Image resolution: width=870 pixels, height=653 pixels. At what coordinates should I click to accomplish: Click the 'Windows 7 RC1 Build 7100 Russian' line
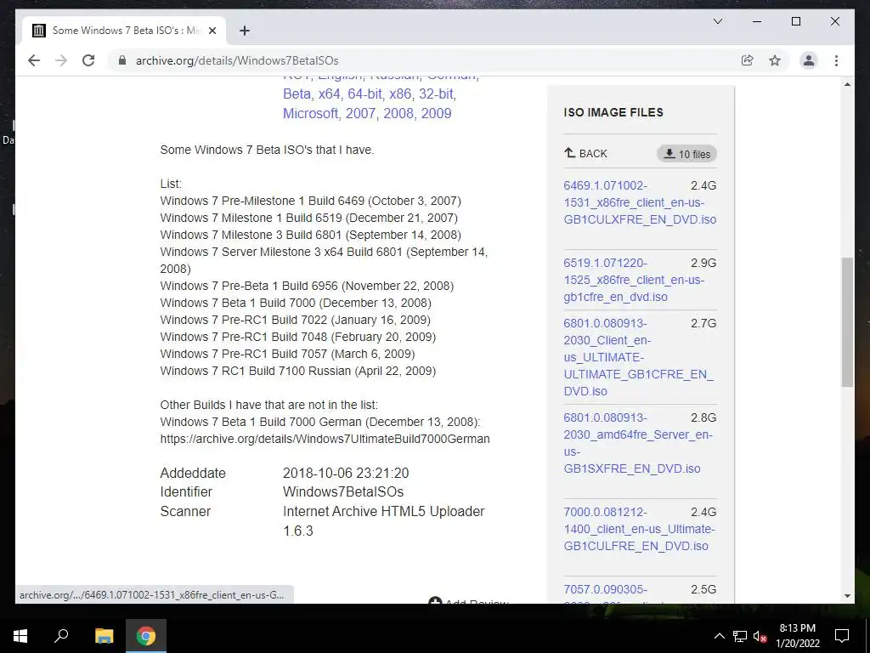[298, 371]
